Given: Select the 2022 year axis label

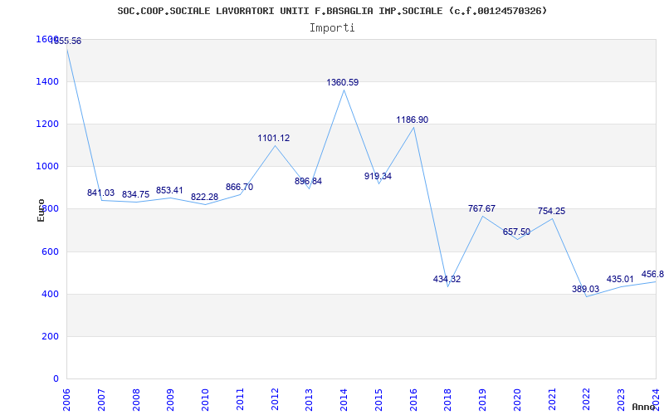Looking at the screenshot, I should click(587, 400).
